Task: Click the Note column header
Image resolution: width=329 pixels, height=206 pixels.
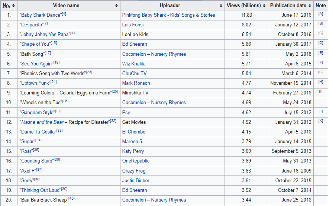Action: [x=320, y=6]
